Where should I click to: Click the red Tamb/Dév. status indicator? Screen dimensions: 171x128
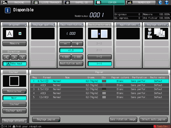click(162, 126)
